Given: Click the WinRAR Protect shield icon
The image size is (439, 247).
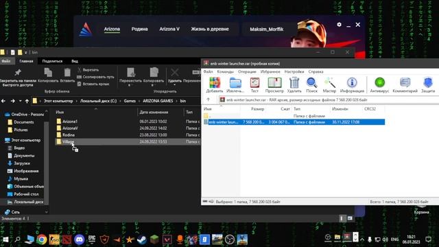Looking at the screenshot, I should pyautogui.click(x=428, y=82).
